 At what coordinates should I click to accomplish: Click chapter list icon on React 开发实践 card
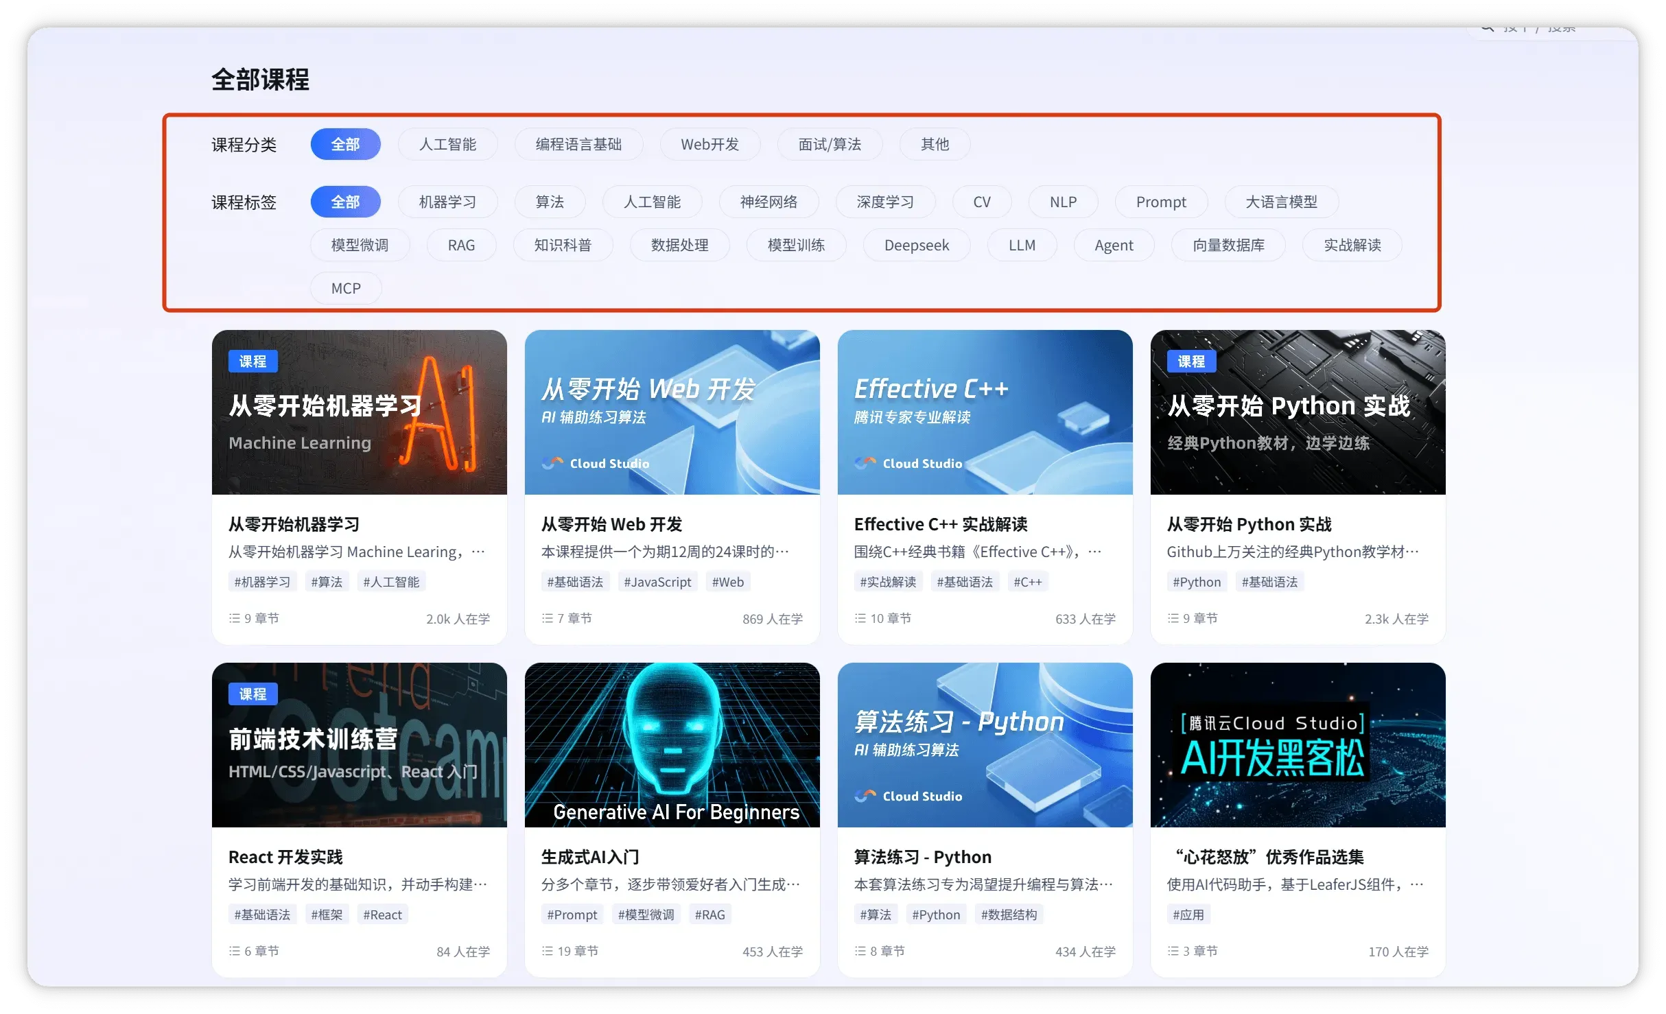tap(234, 951)
